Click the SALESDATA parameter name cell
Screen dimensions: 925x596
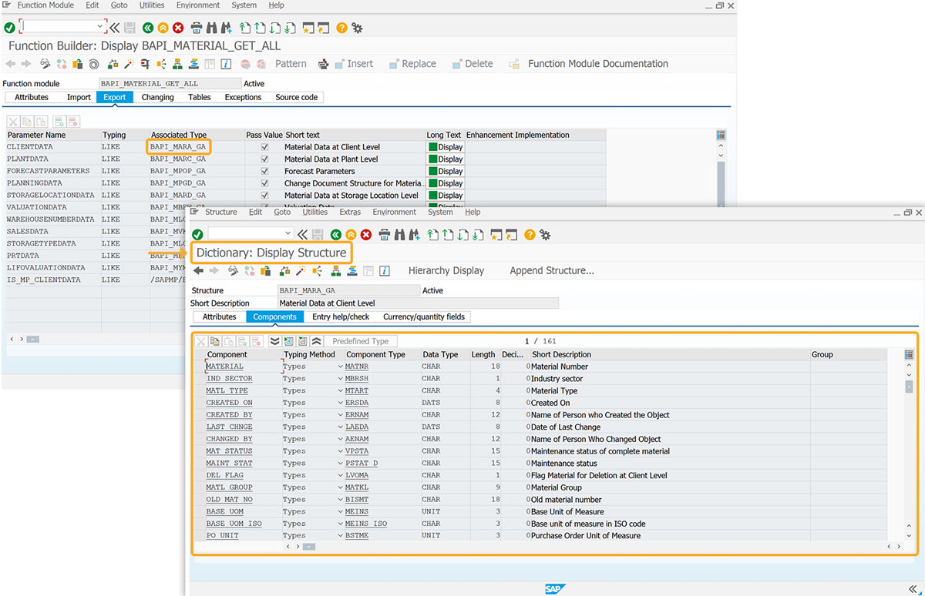[52, 231]
